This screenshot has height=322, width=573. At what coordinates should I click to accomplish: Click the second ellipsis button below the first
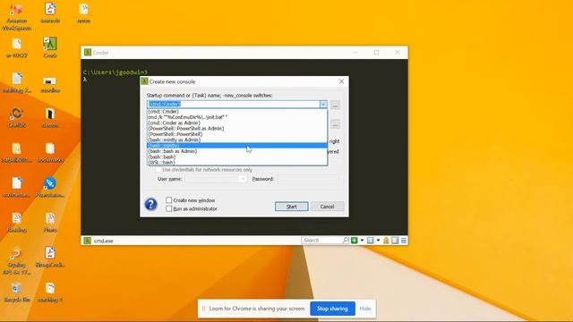[x=335, y=124]
